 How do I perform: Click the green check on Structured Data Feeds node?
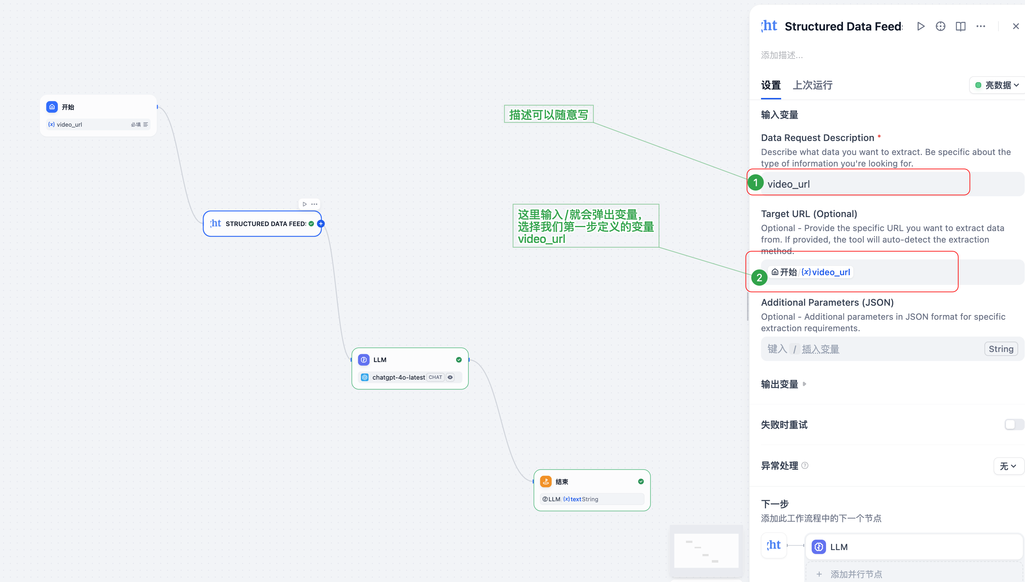coord(311,224)
